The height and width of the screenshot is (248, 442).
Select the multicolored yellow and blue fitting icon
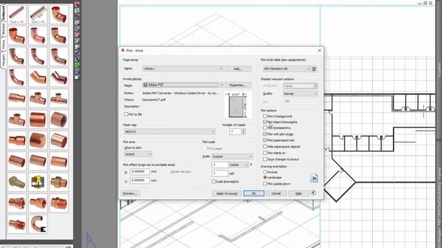click(38, 182)
